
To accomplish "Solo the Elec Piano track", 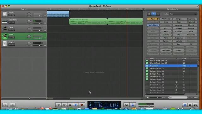I will point(13,22).
